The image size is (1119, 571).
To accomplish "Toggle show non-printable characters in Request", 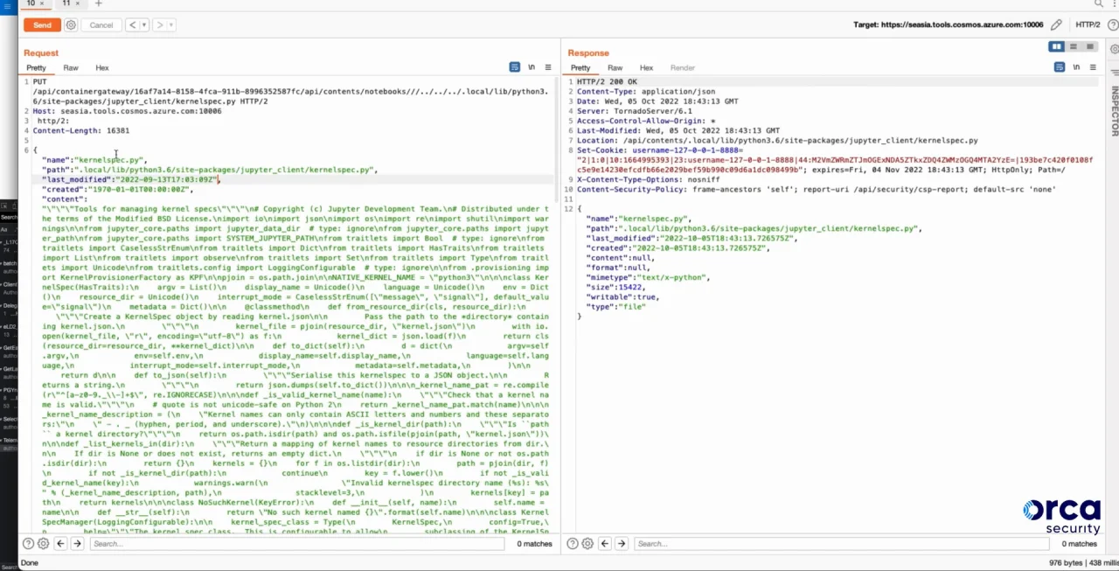I will click(x=532, y=67).
